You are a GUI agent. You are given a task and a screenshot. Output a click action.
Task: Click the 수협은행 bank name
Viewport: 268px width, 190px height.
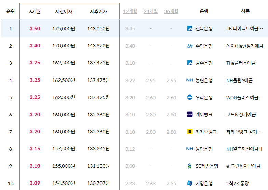click(204, 46)
